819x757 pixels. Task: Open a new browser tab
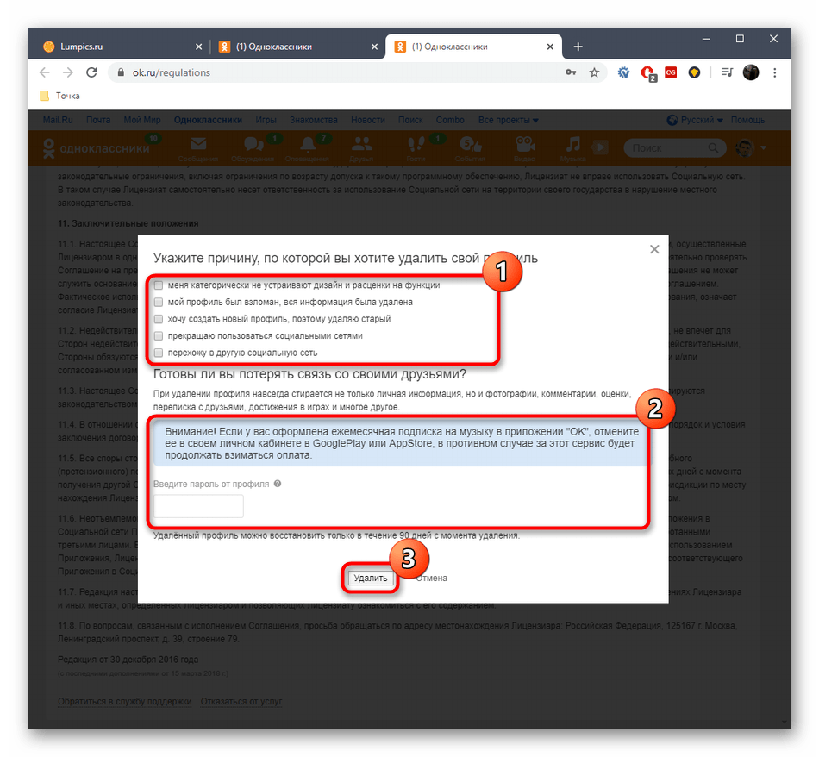tap(578, 47)
